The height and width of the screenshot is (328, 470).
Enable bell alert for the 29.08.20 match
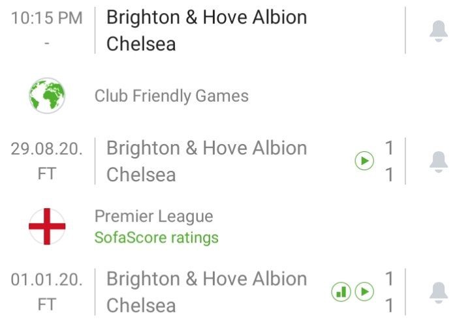pyautogui.click(x=439, y=161)
